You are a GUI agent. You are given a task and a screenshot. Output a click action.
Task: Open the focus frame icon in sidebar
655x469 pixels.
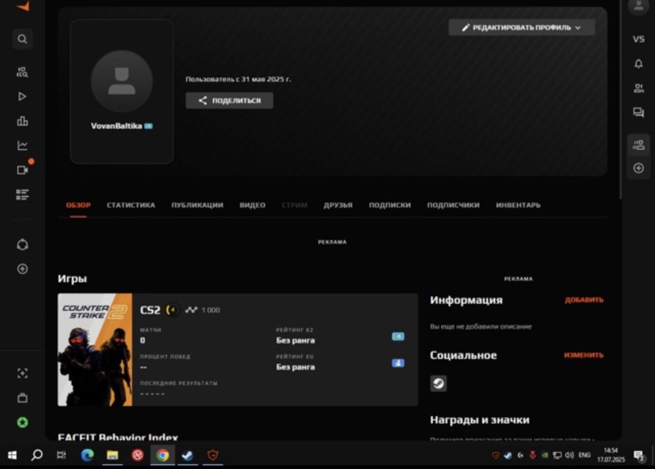coord(22,373)
